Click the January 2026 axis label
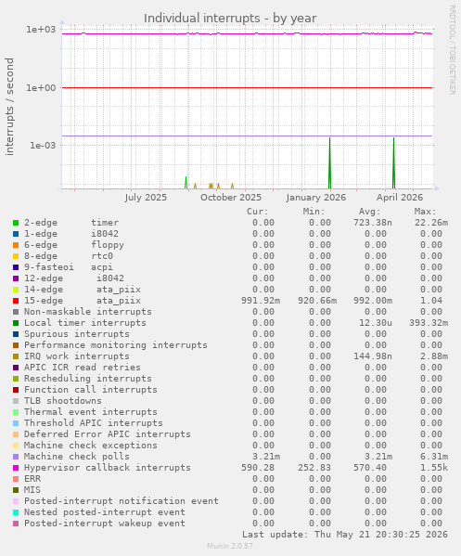Viewport: 461px width, 556px height. point(316,198)
